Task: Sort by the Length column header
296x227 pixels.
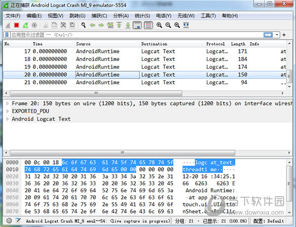Action: 238,44
